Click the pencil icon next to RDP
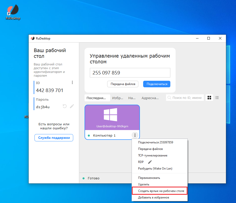Image resolution: width=236 pixels, height=203 pixels. pos(150,162)
